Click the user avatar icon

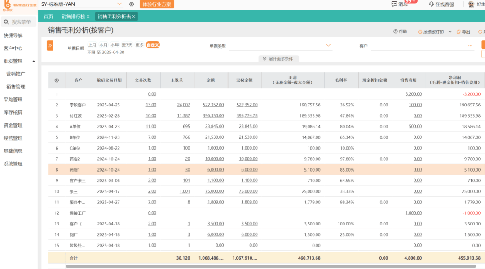click(x=471, y=4)
